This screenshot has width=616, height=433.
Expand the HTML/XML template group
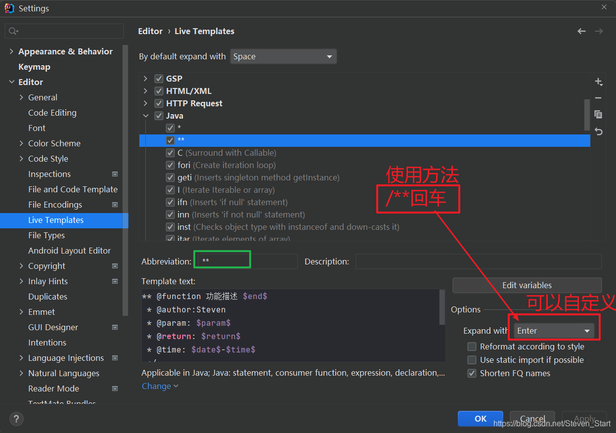145,91
